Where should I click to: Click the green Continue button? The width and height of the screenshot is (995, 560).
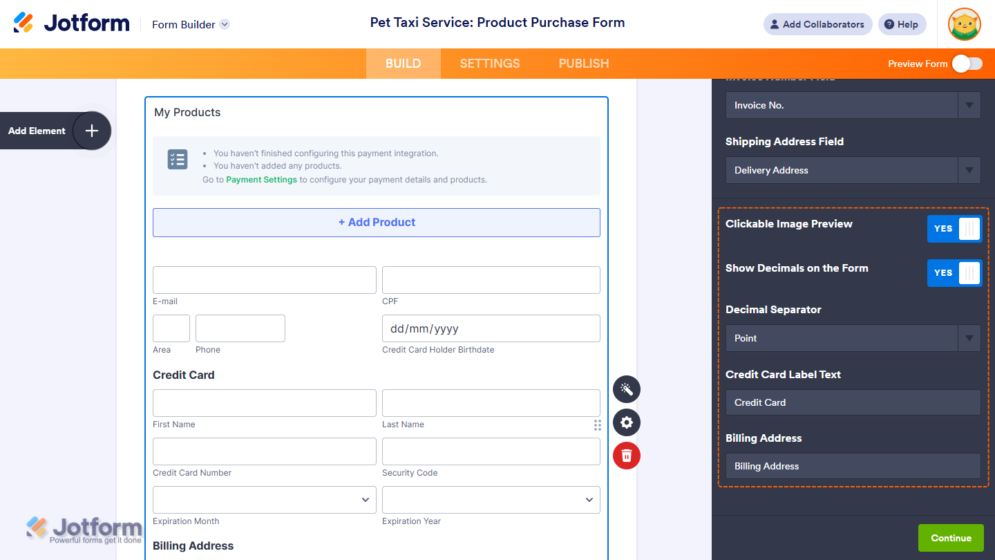coord(951,538)
